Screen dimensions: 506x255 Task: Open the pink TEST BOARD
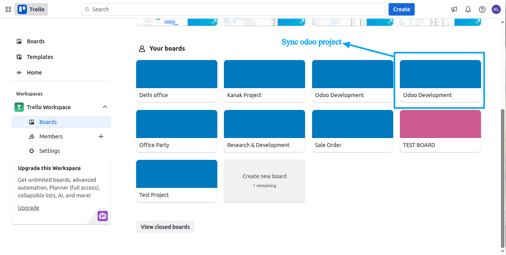[440, 131]
